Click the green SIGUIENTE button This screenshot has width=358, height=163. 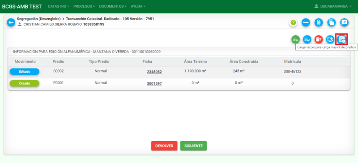pyautogui.click(x=193, y=146)
